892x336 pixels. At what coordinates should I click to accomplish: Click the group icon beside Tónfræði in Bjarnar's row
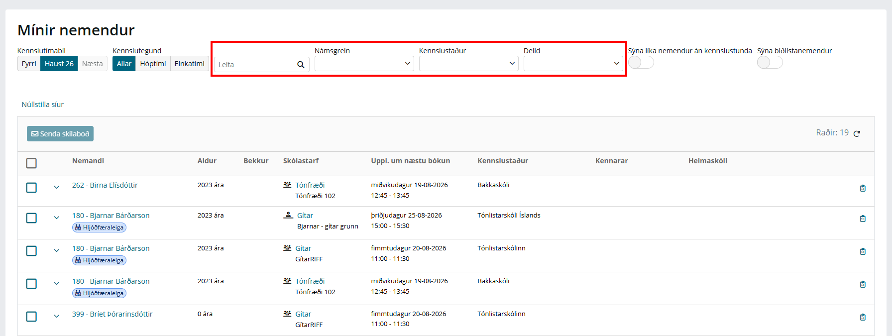pos(287,281)
